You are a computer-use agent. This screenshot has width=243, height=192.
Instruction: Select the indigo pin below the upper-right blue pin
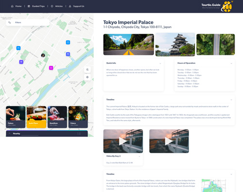coord(68,54)
